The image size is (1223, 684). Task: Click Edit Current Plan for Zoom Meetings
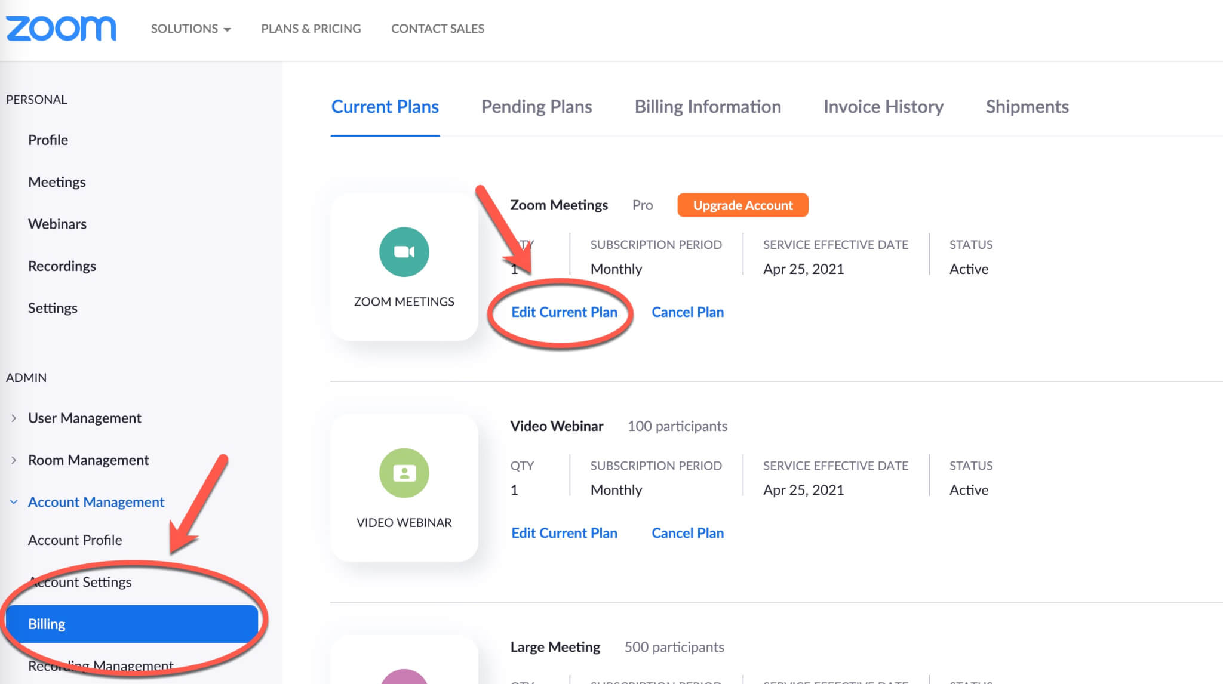pos(564,312)
